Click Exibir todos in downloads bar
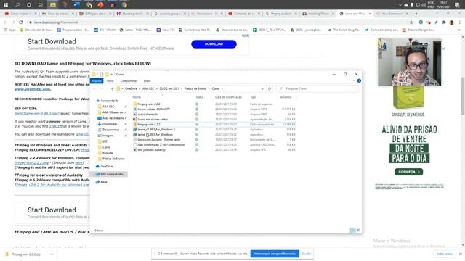 click(444, 254)
